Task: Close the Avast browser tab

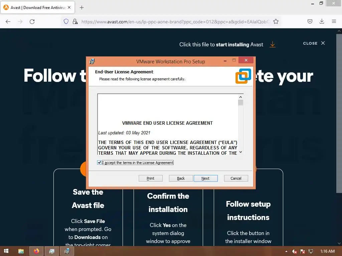Action: pos(69,7)
